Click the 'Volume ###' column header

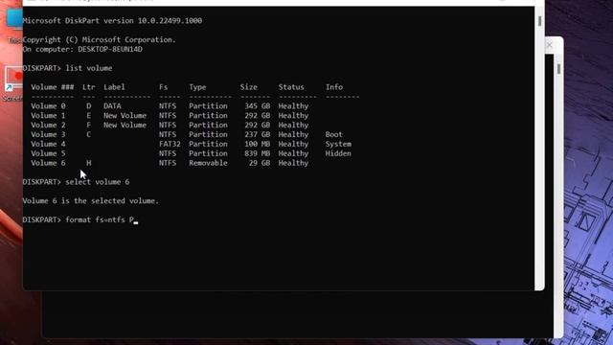click(53, 87)
